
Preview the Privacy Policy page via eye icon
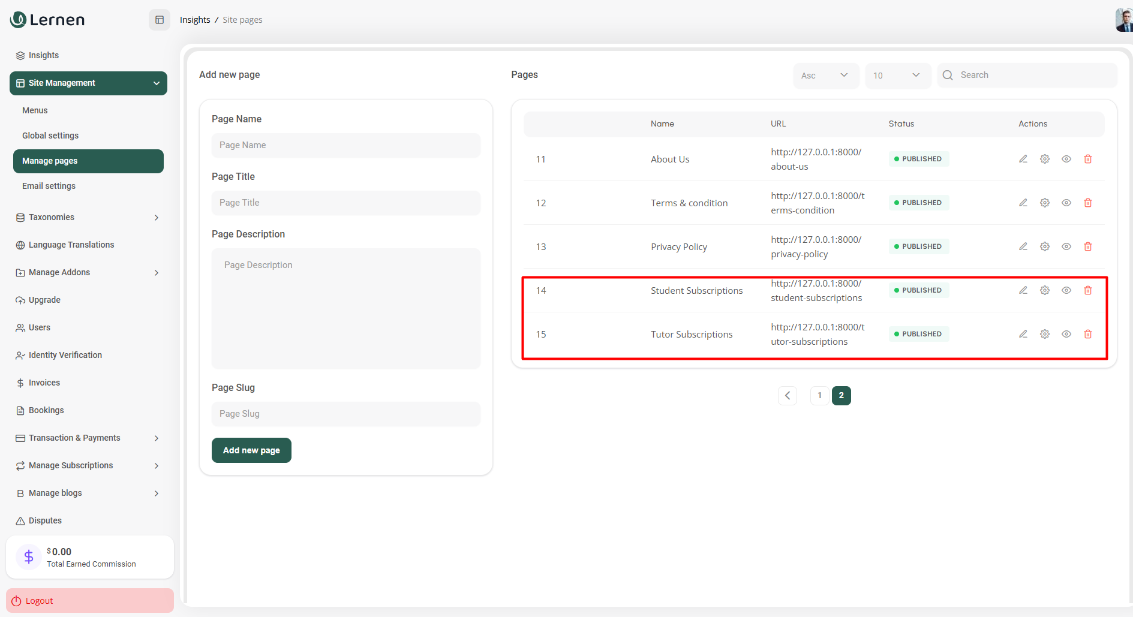coord(1066,246)
